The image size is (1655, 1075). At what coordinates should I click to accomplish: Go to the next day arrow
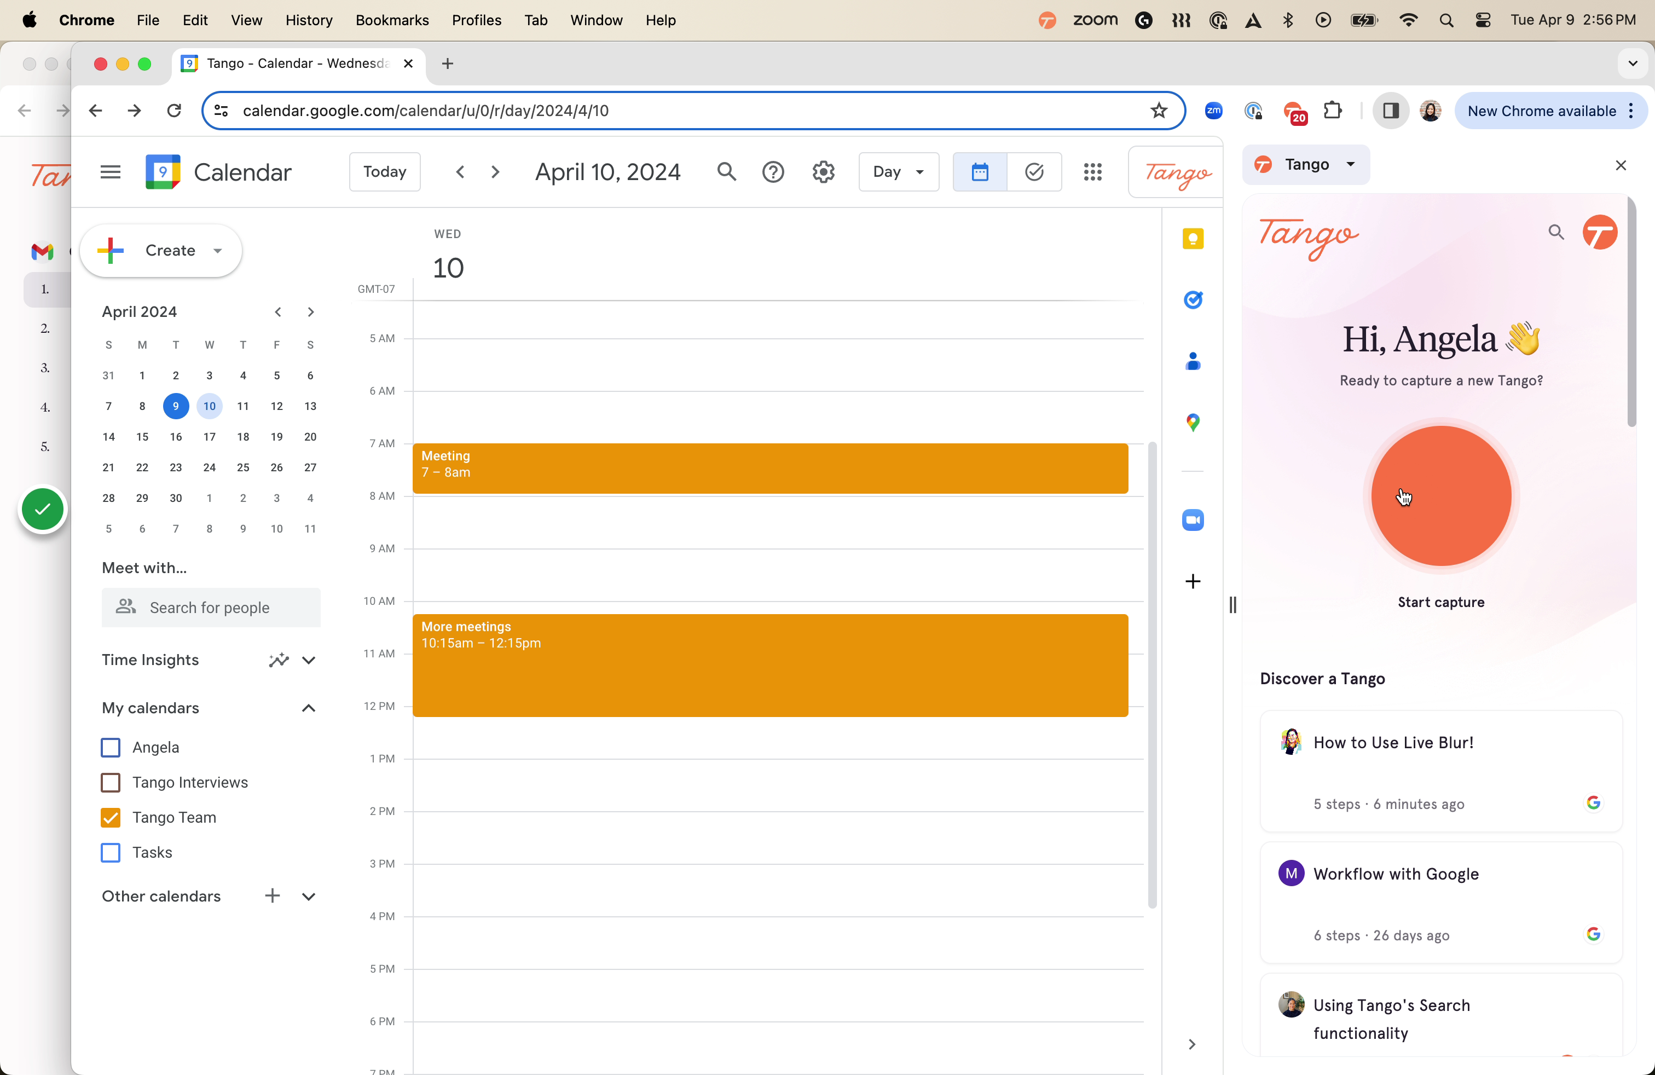(495, 172)
